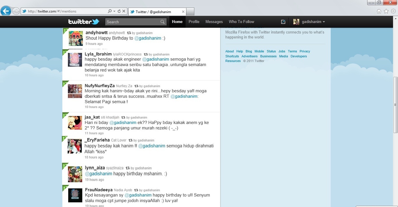The height and width of the screenshot is (207, 398).
Task: Open Who To Follow menu item
Action: click(242, 22)
